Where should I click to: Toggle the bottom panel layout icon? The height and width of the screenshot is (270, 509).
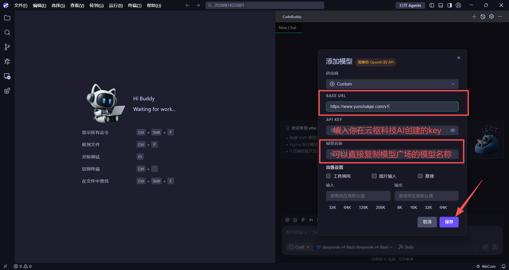pyautogui.click(x=441, y=5)
